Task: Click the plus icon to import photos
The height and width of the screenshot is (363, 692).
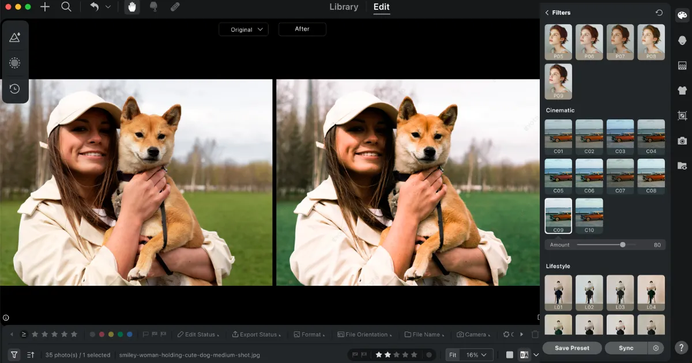Action: (x=45, y=7)
